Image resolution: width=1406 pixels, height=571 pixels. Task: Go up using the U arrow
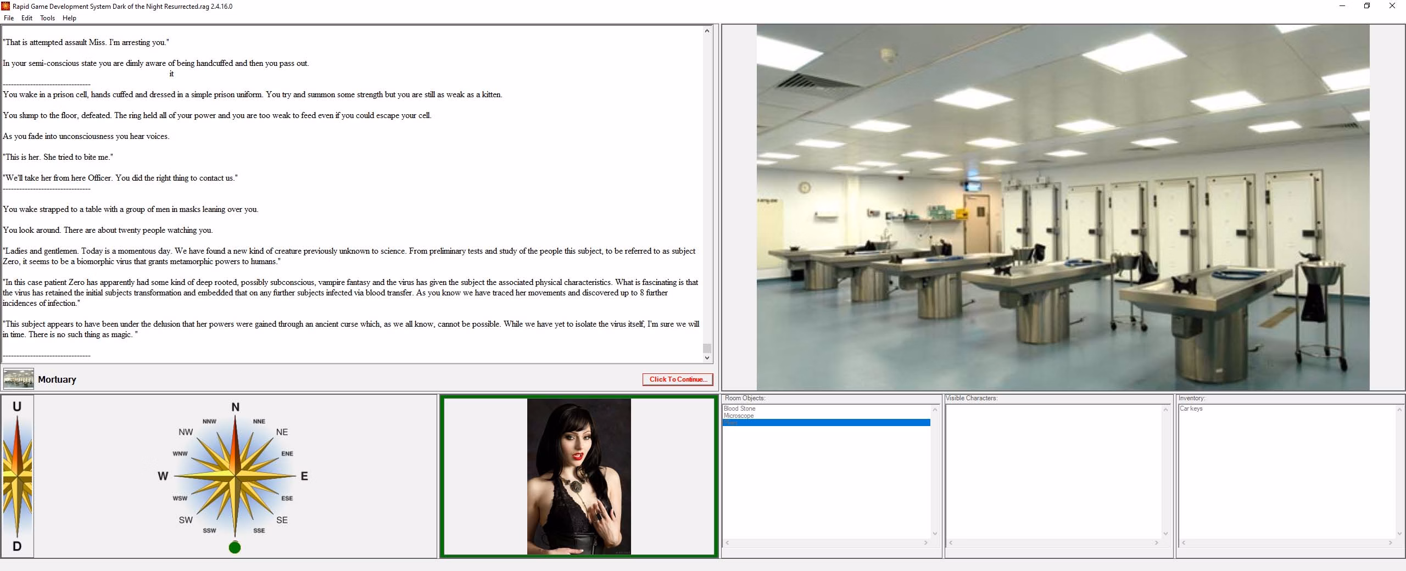pyautogui.click(x=17, y=407)
